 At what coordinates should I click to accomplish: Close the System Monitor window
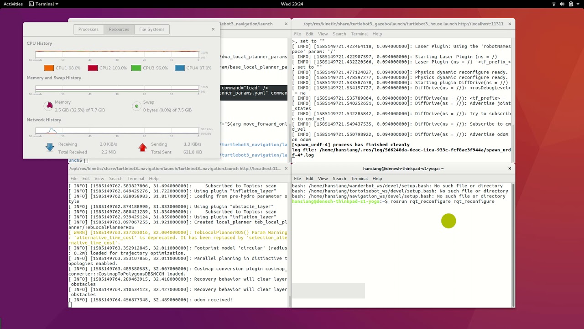pyautogui.click(x=213, y=29)
